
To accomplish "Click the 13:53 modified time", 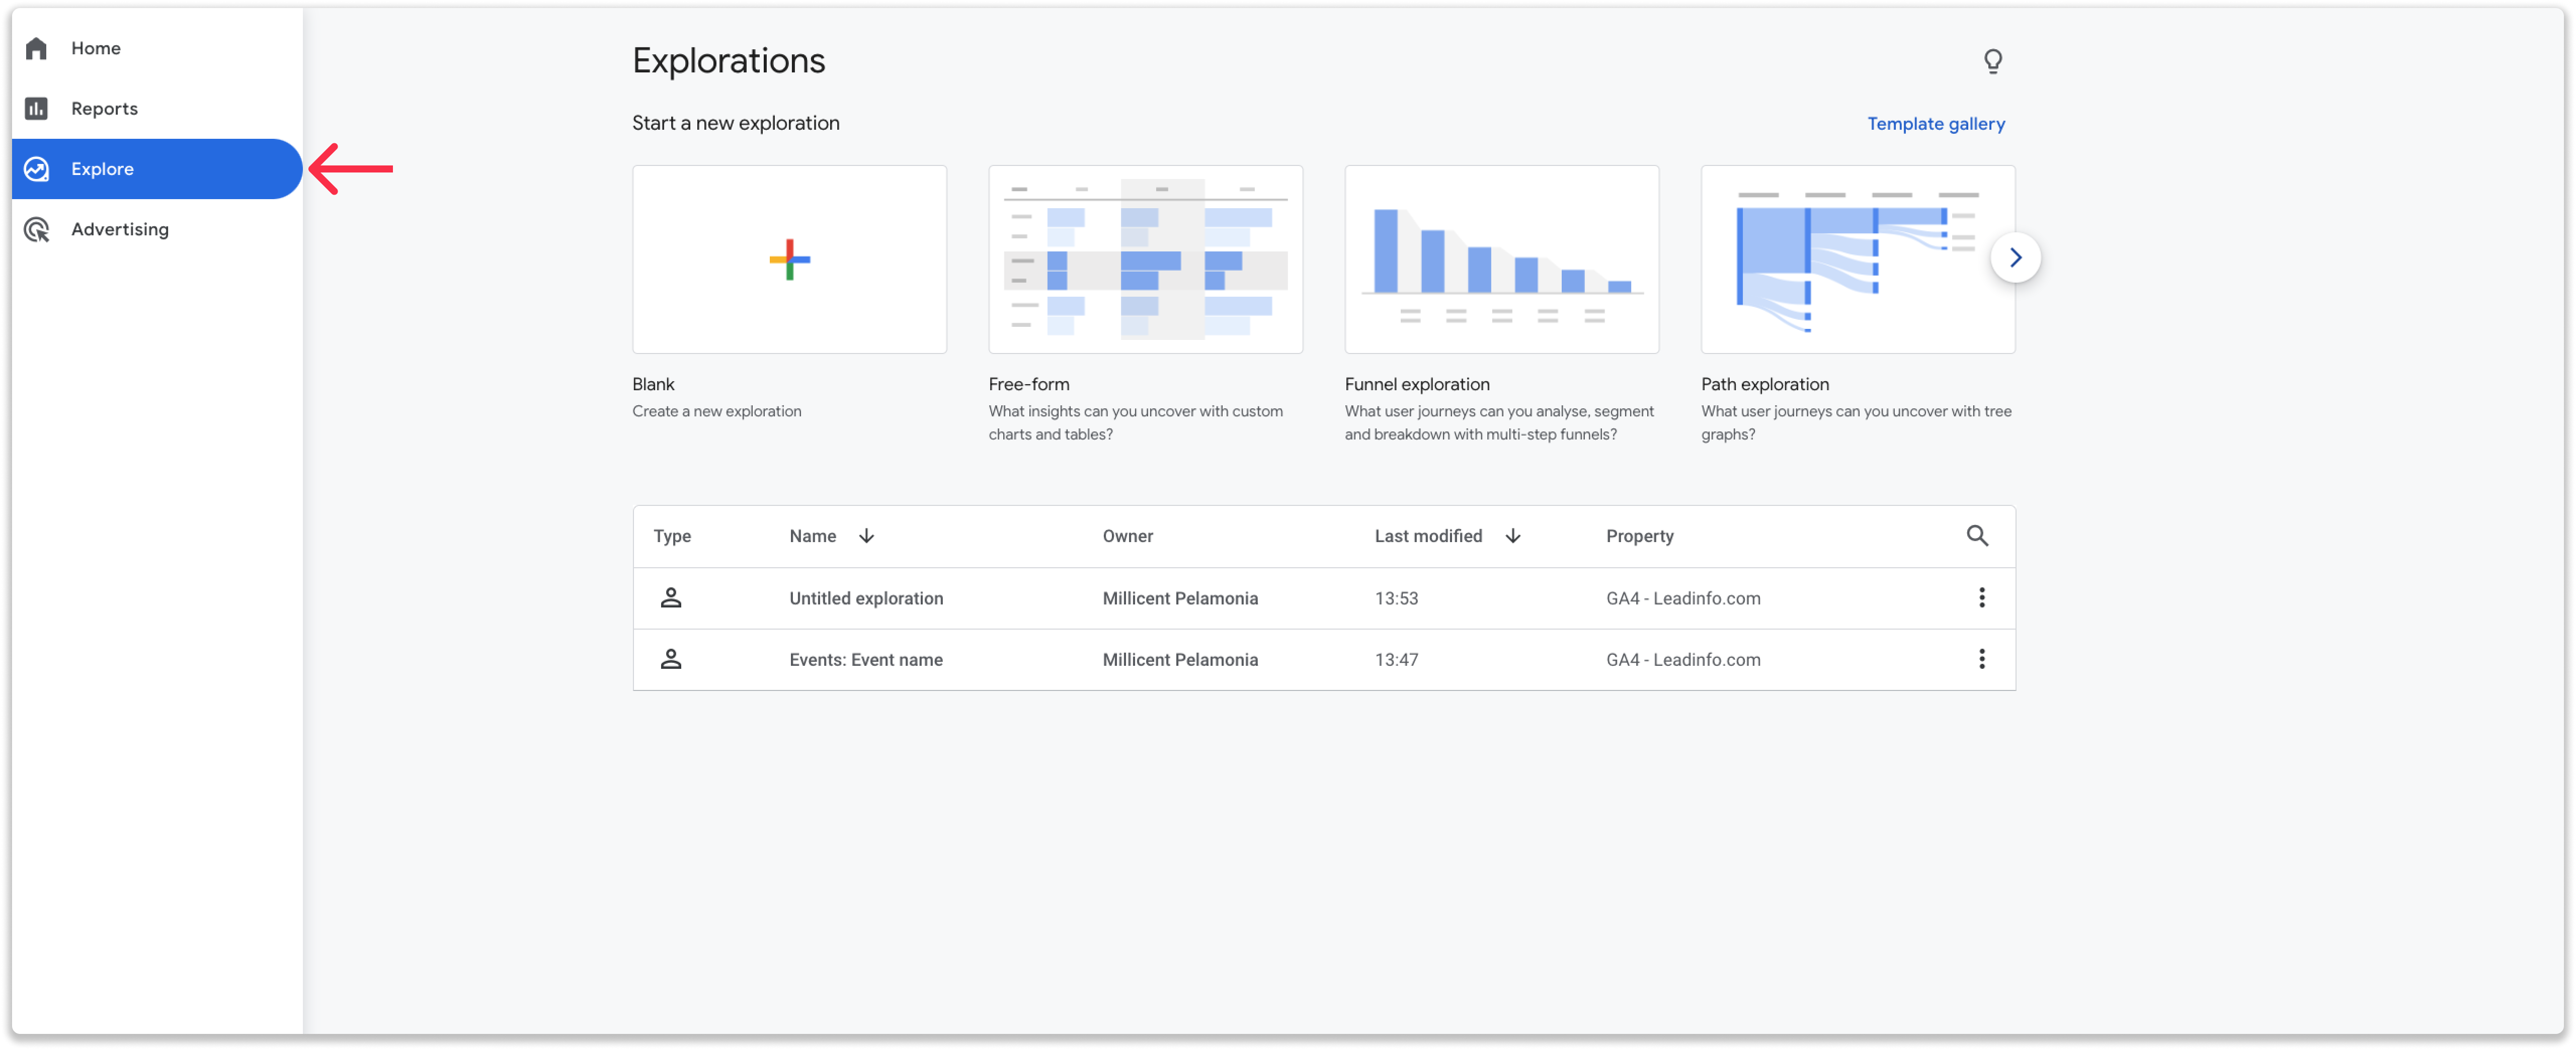I will point(1396,597).
